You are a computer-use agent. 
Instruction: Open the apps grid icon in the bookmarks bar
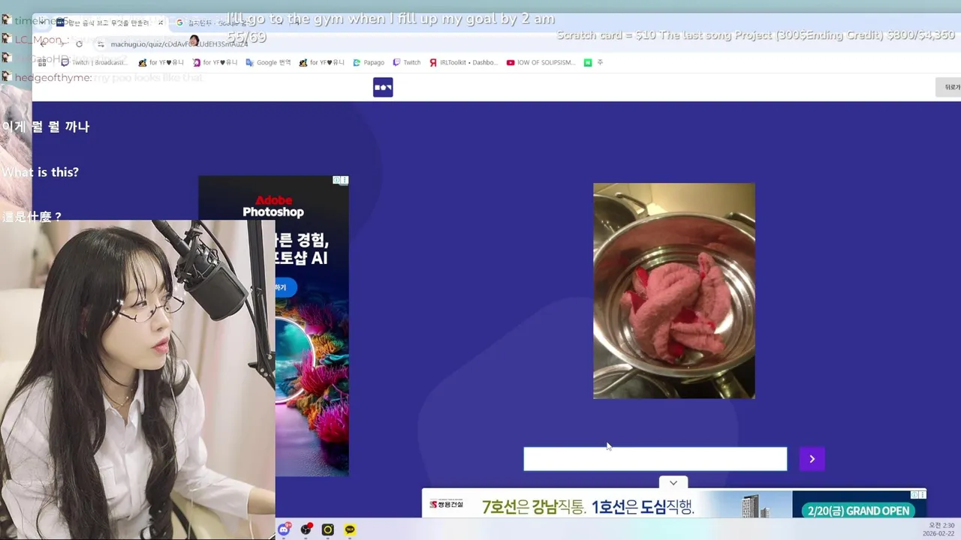coord(43,63)
